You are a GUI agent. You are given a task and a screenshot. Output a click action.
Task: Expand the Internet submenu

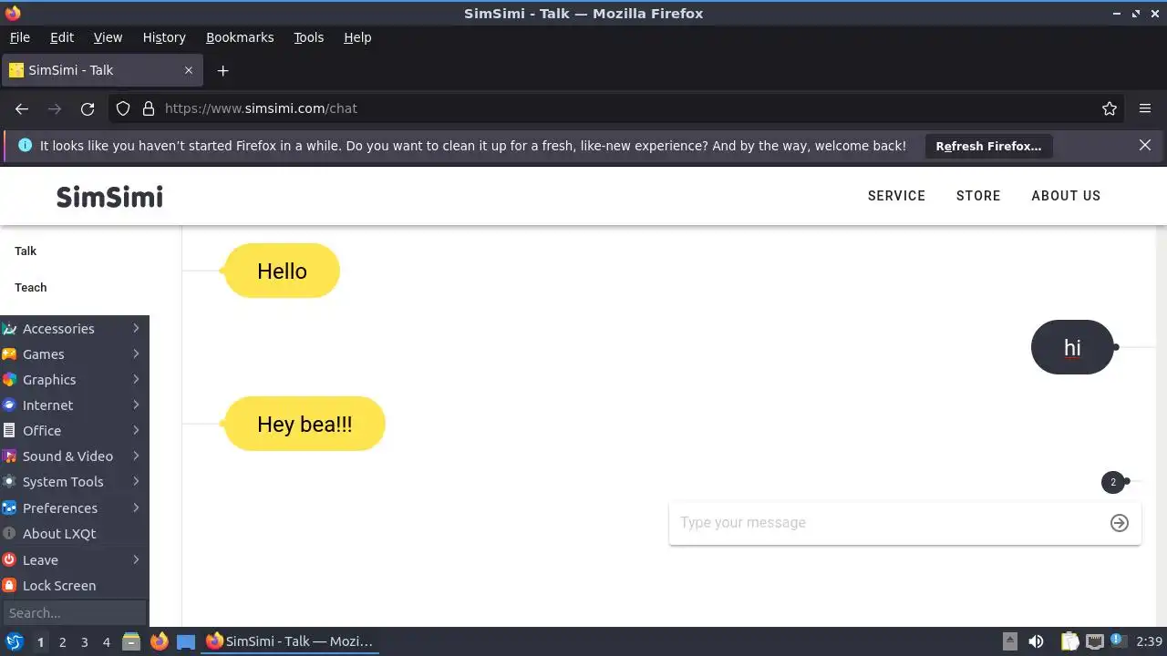[75, 405]
